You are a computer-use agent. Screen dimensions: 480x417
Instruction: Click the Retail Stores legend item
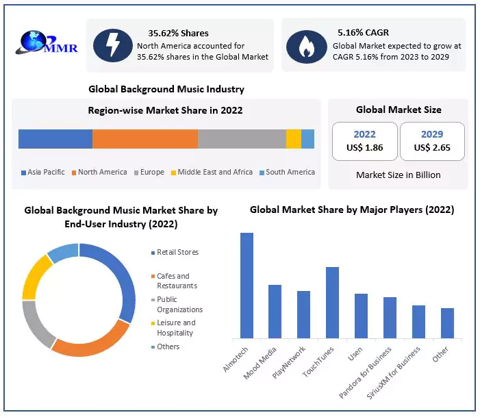[x=177, y=252]
